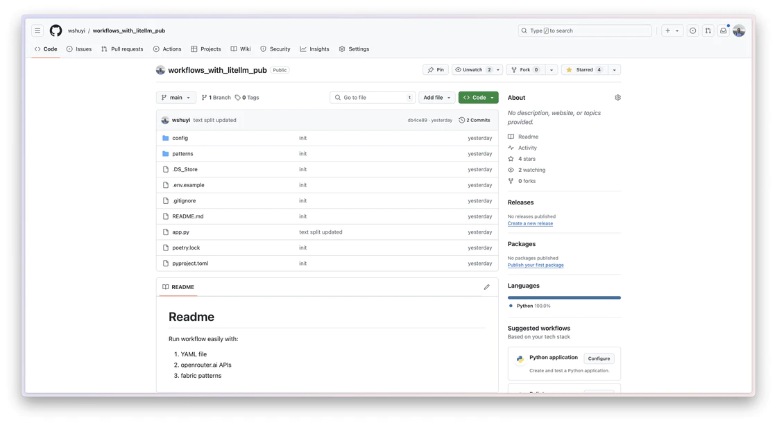Viewport: 777px width, 425px height.
Task: Pin this repository
Action: click(x=436, y=70)
